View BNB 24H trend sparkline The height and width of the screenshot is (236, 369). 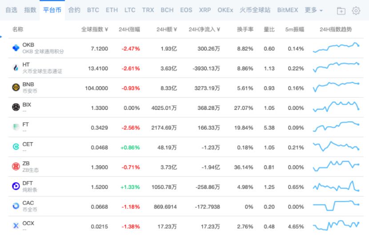(x=336, y=87)
